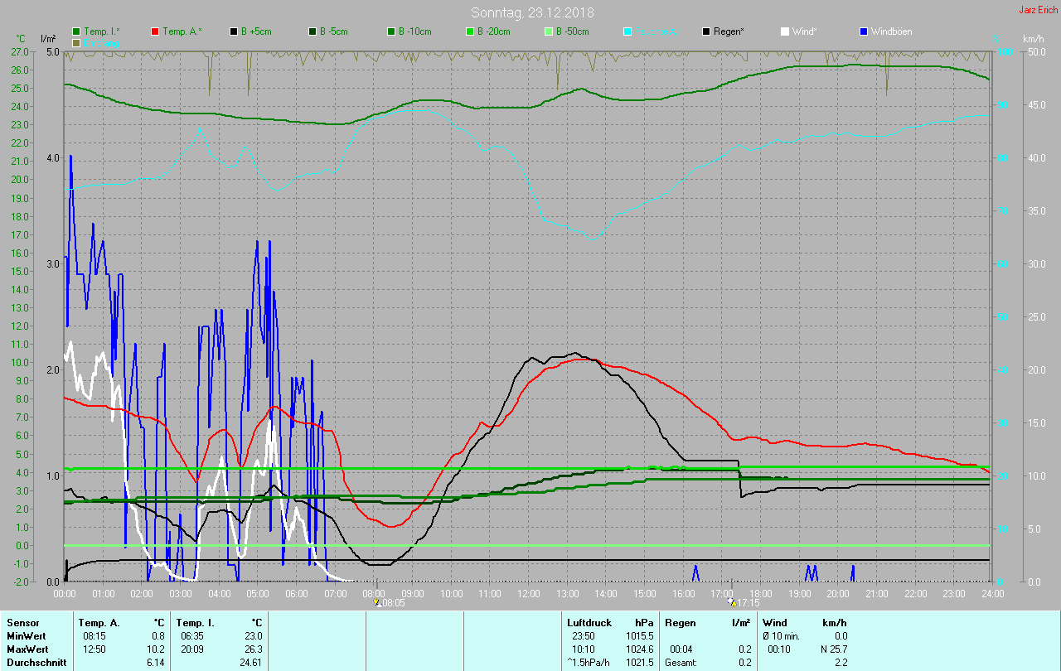
Task: Click the Regen column header in table
Action: (680, 623)
